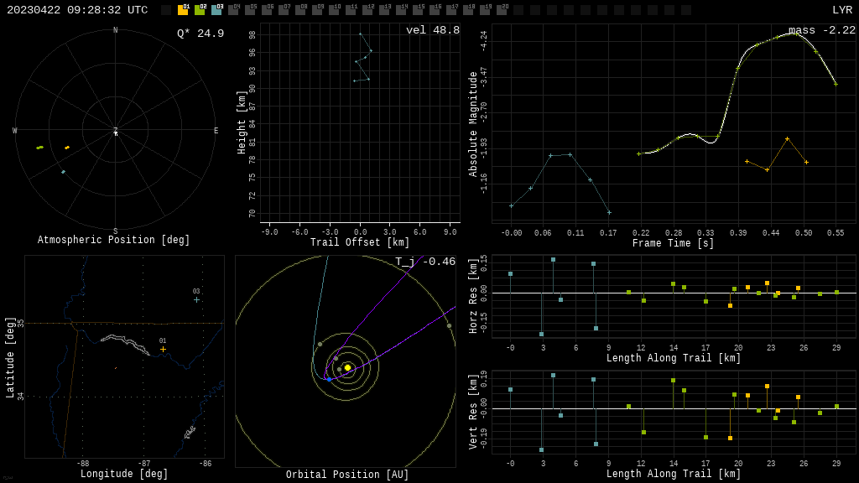Click the green meteor marker in polar plot
The width and height of the screenshot is (859, 483).
pos(39,148)
